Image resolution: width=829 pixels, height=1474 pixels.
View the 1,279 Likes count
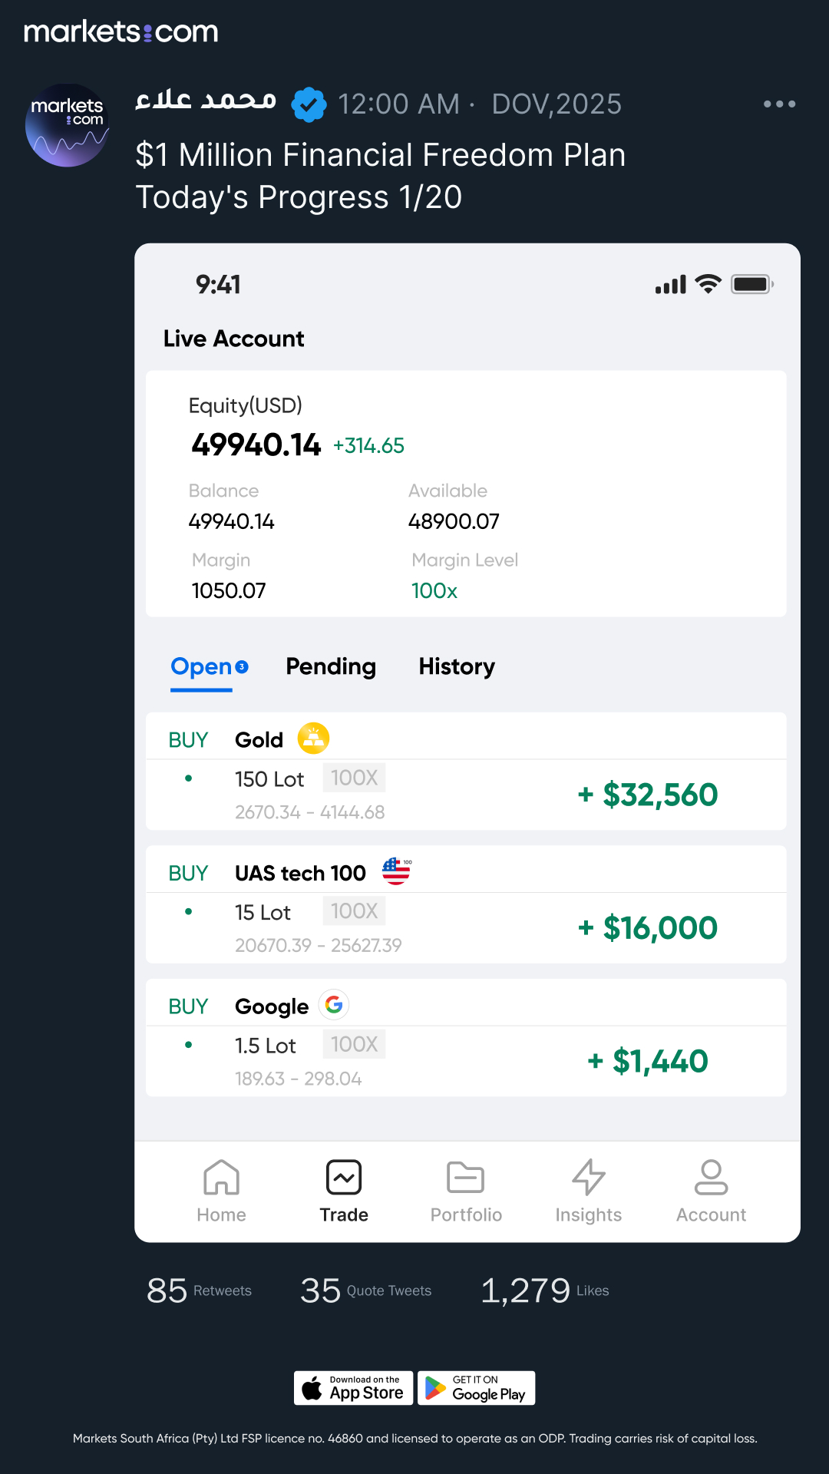tap(545, 1291)
